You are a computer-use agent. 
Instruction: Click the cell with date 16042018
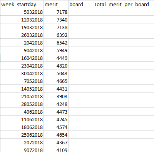(22, 58)
